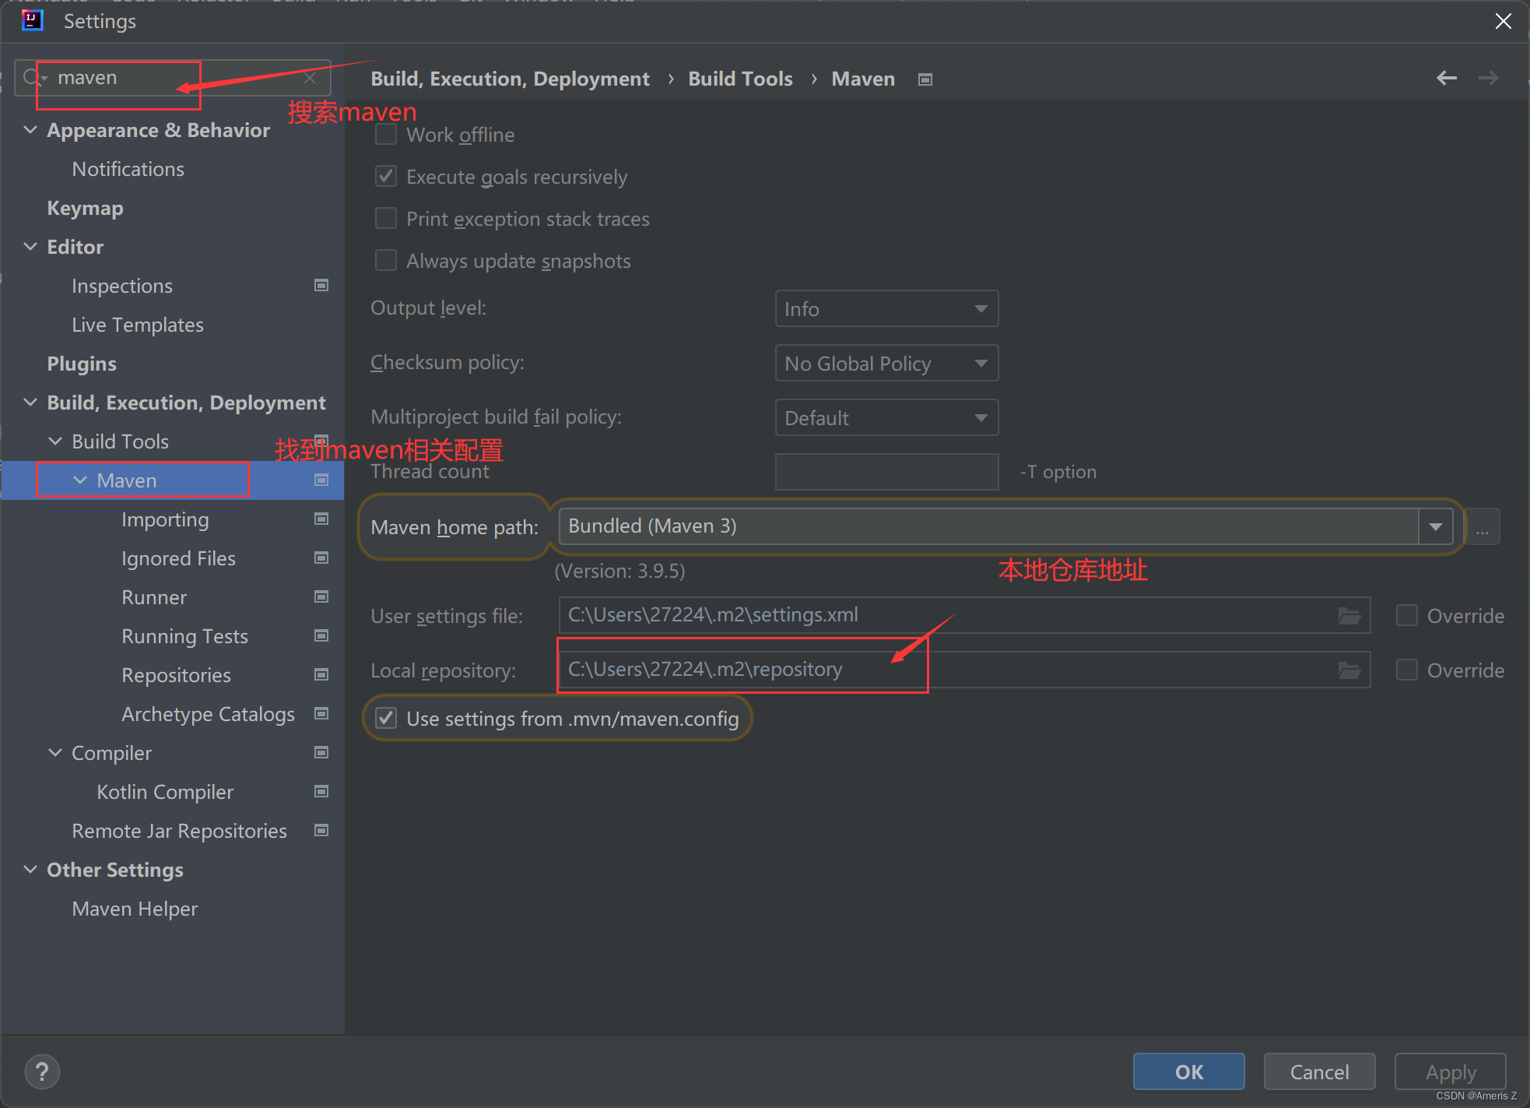
Task: Click project-level icon on Maven tree row
Action: pos(321,480)
